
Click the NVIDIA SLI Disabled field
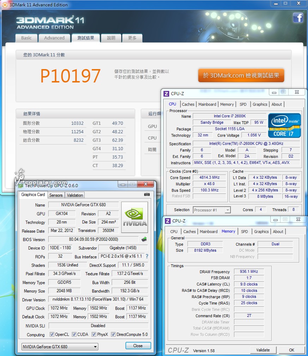[x=98, y=326]
